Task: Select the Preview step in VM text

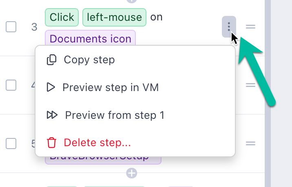Action: [111, 87]
